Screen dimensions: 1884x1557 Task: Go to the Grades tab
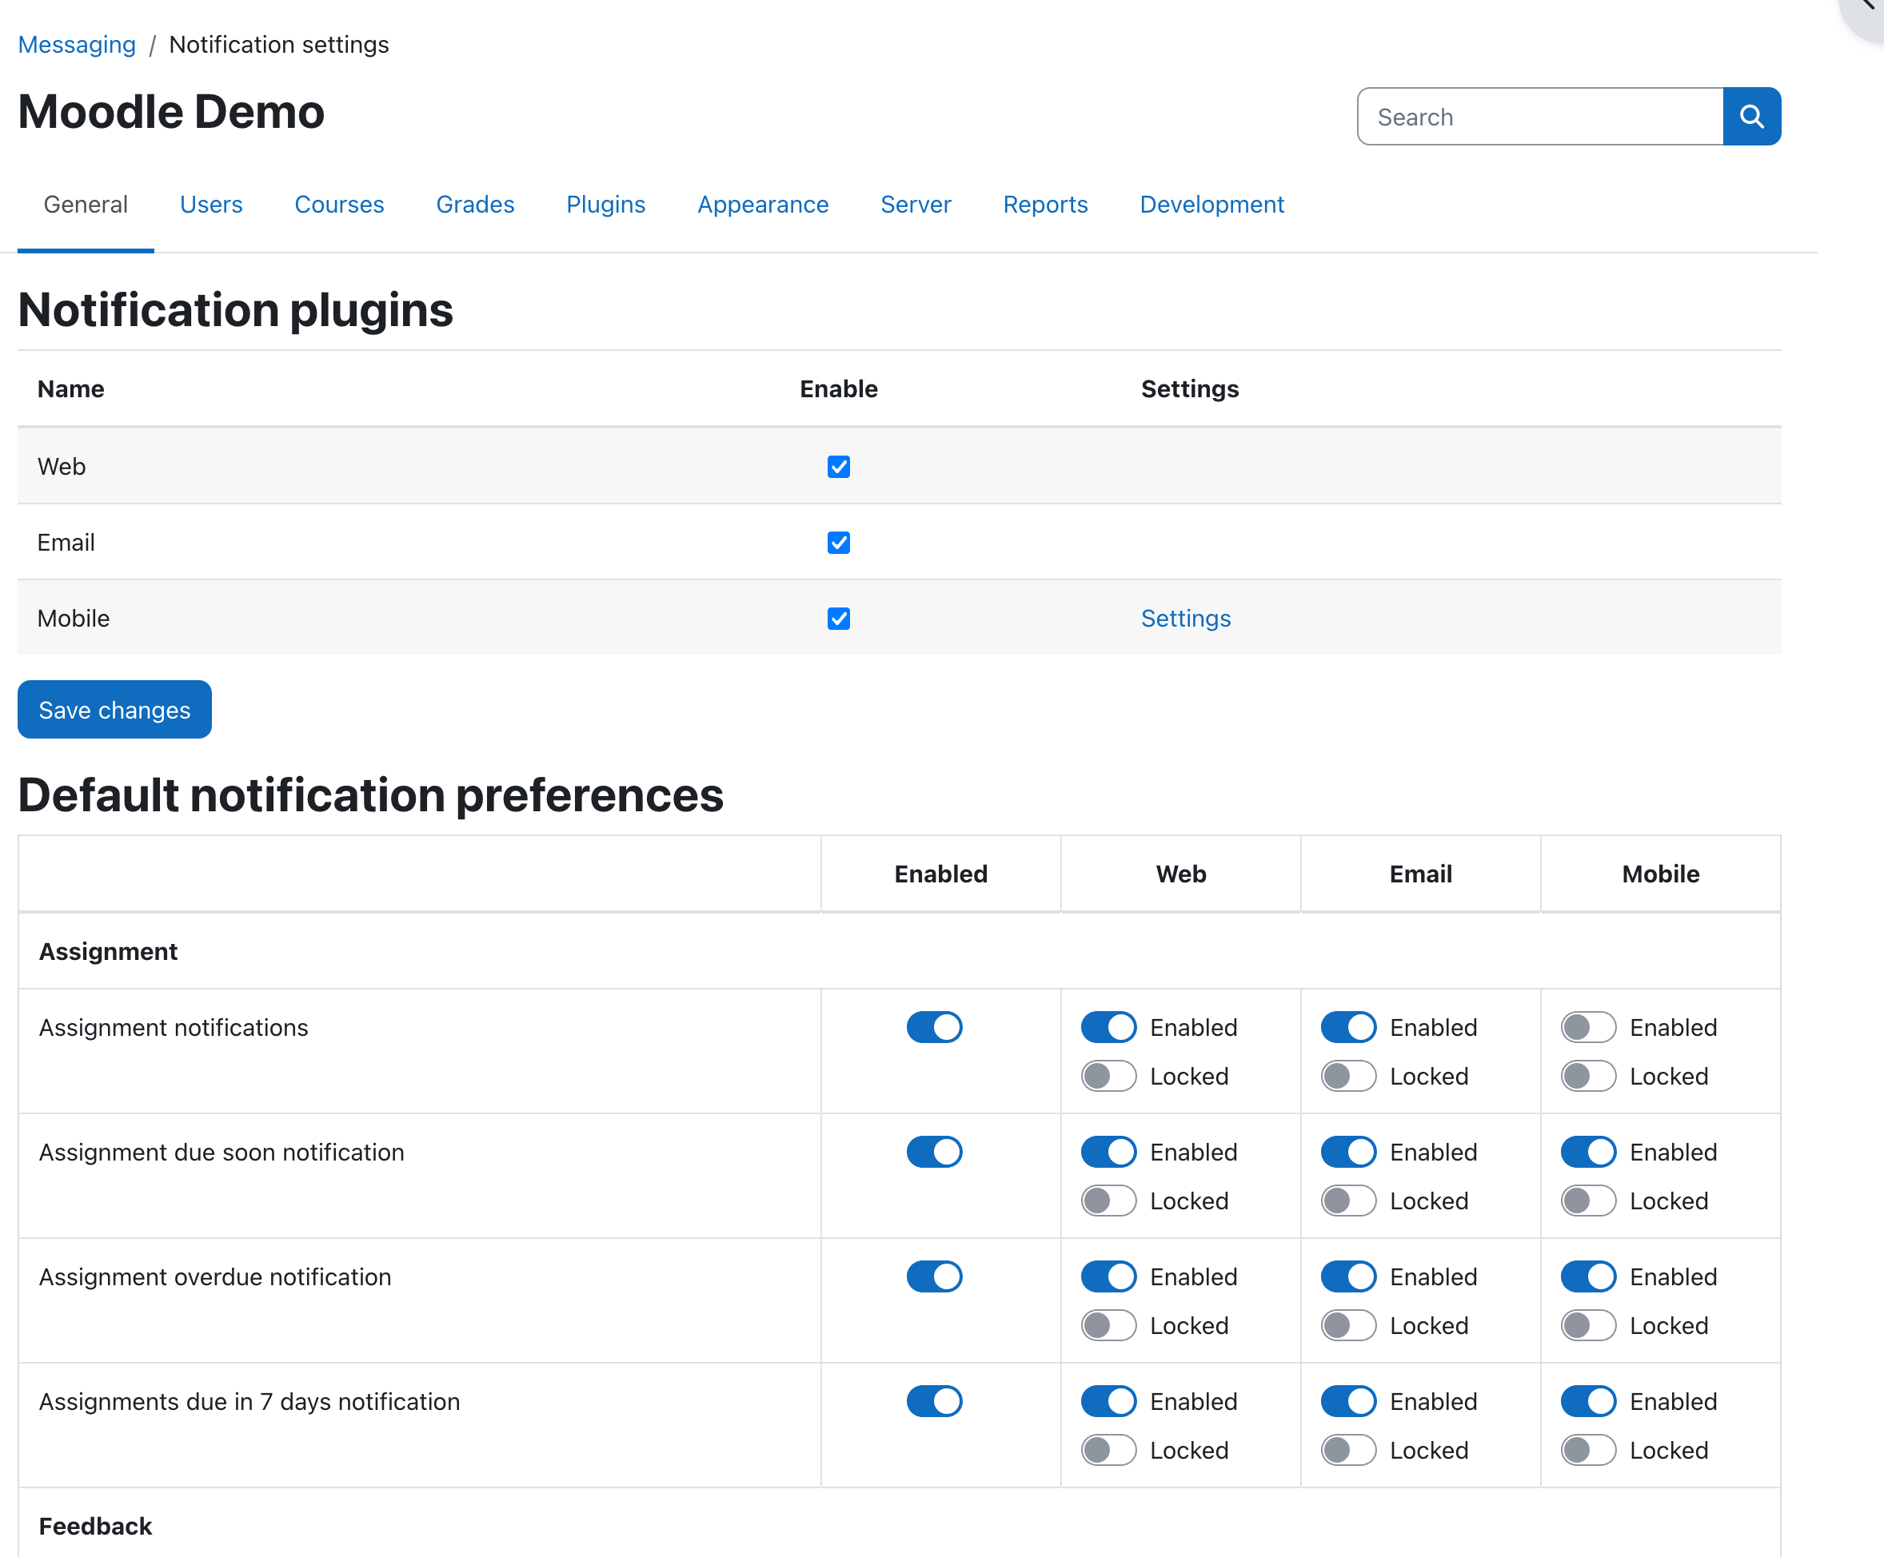[474, 205]
